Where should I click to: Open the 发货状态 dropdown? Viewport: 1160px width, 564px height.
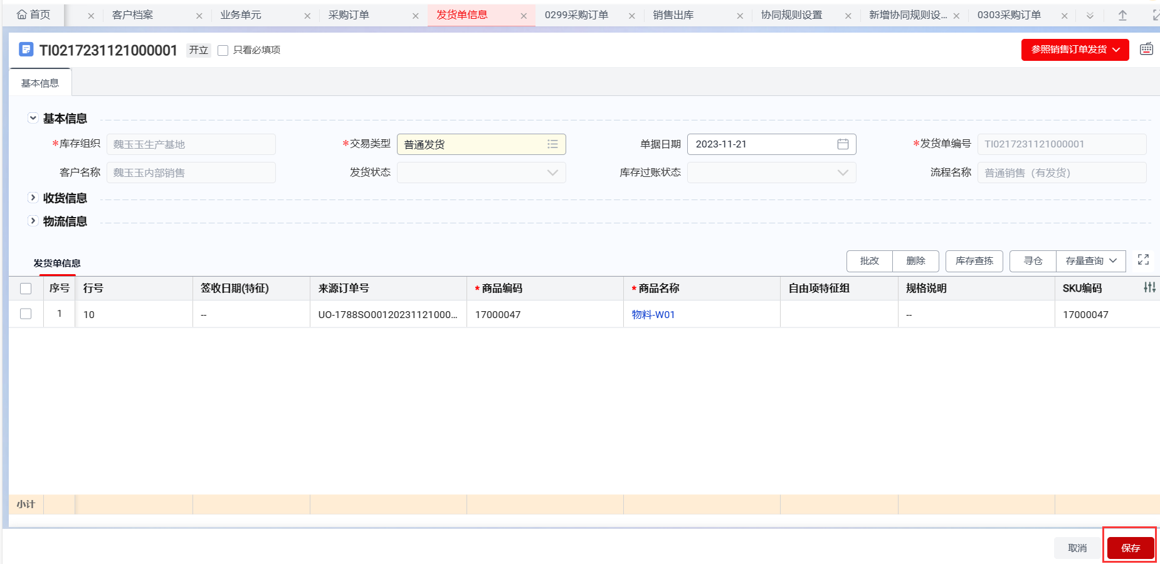[x=481, y=173]
